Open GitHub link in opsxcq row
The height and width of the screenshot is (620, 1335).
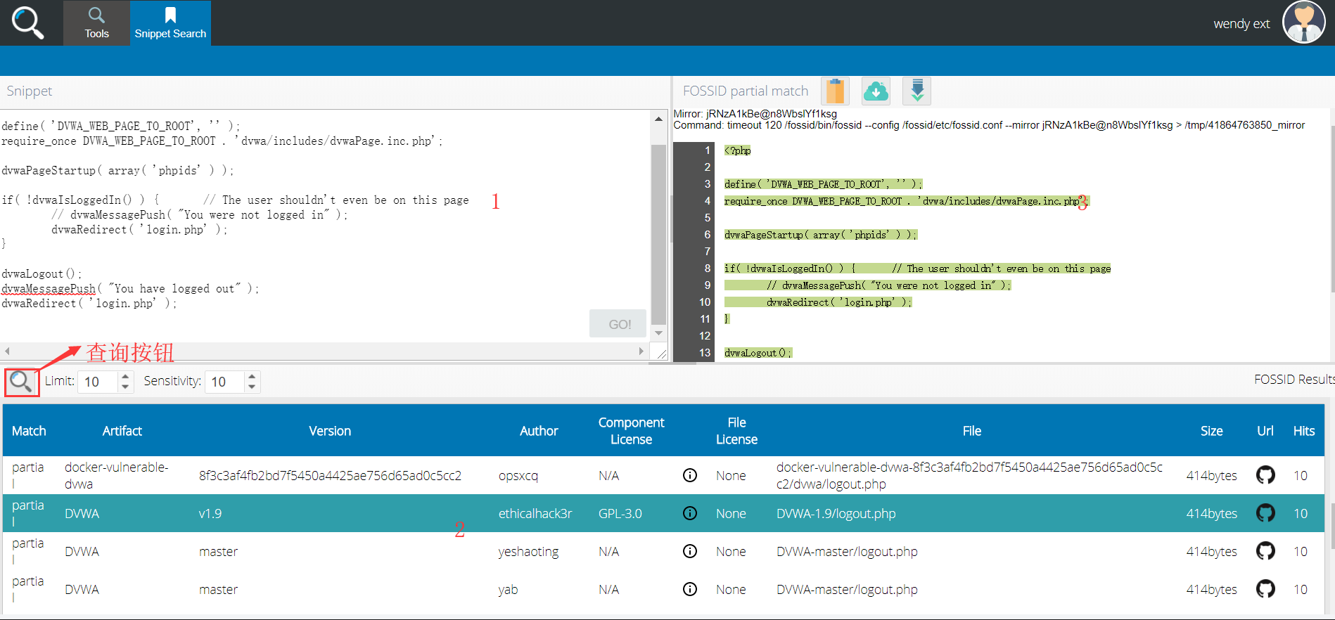[x=1265, y=475]
